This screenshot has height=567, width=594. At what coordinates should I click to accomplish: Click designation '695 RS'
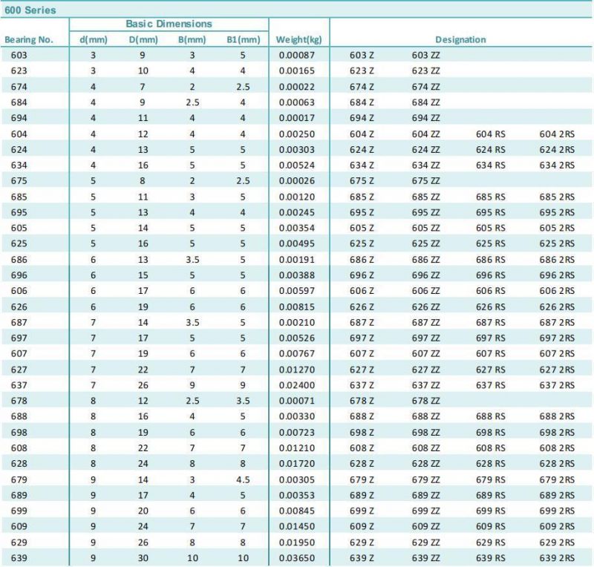[x=491, y=212]
